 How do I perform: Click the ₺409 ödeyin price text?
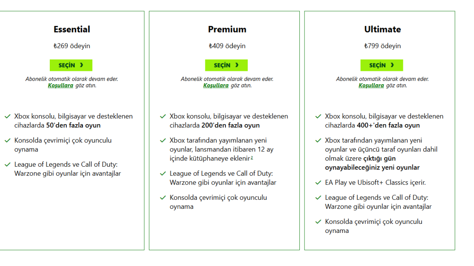227,46
